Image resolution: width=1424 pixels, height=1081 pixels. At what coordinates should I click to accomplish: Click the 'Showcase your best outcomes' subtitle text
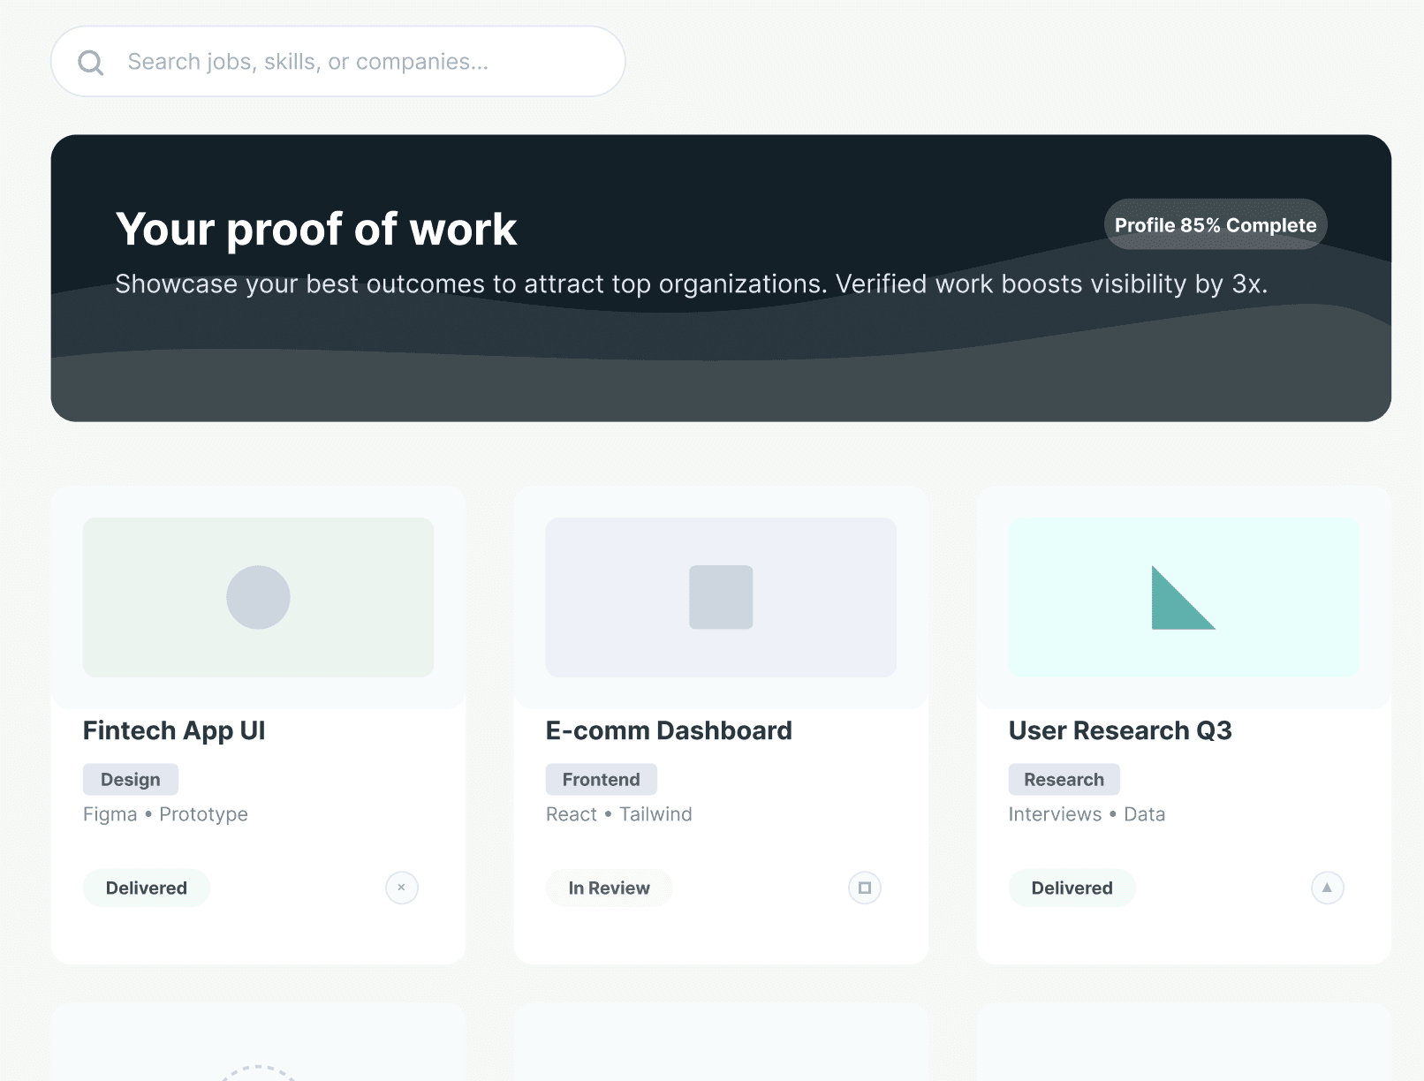692,283
